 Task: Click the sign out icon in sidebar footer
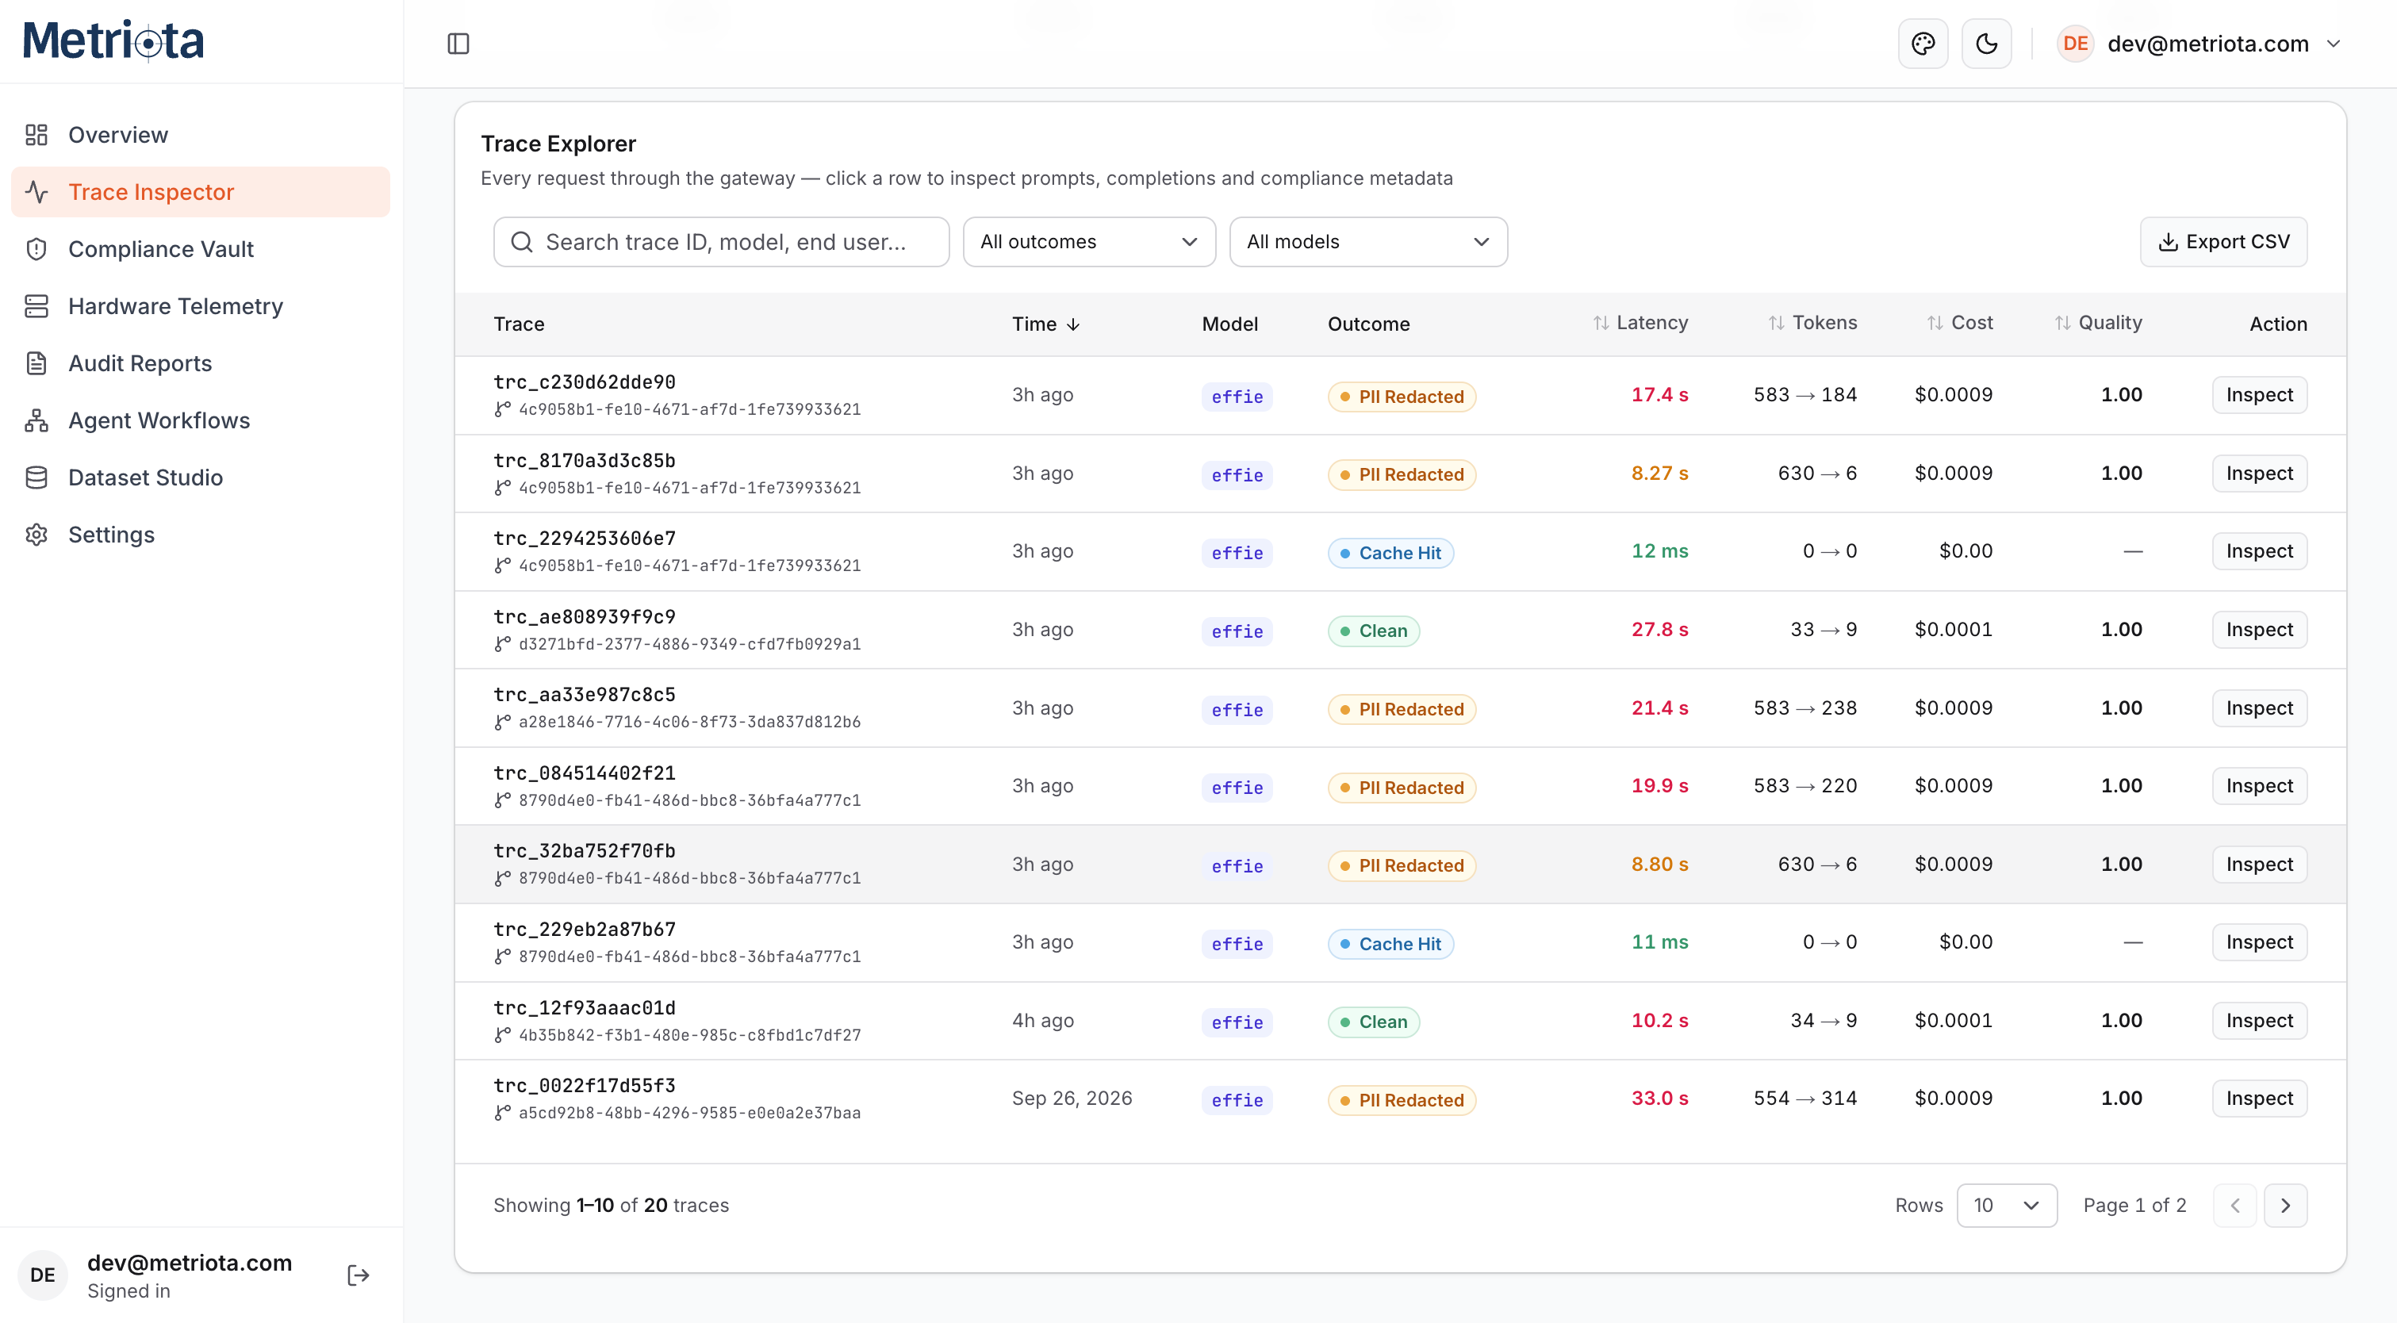tap(359, 1275)
